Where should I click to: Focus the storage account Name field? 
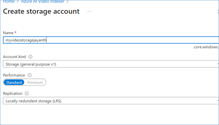(111, 40)
